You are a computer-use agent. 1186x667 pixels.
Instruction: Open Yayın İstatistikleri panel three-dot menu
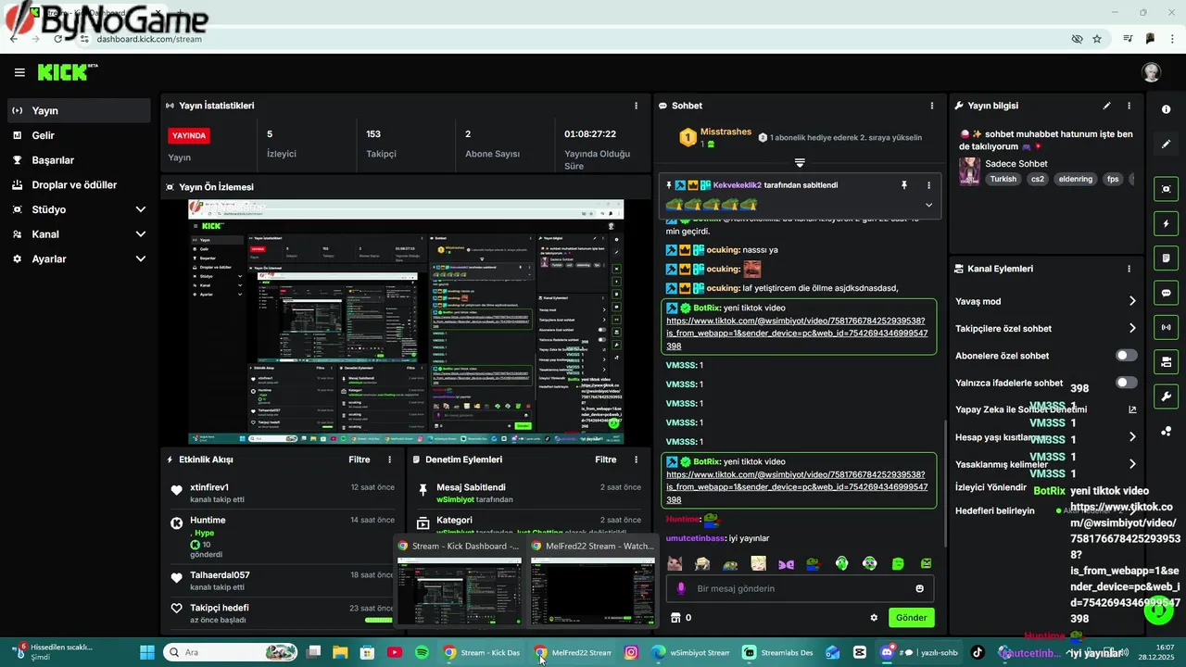click(x=636, y=106)
